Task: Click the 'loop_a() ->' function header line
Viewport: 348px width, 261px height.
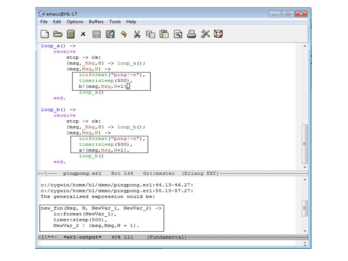Action: 58,46
